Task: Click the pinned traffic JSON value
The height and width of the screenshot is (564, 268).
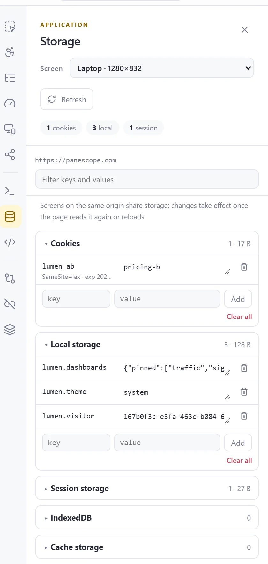Action: tap(174, 368)
